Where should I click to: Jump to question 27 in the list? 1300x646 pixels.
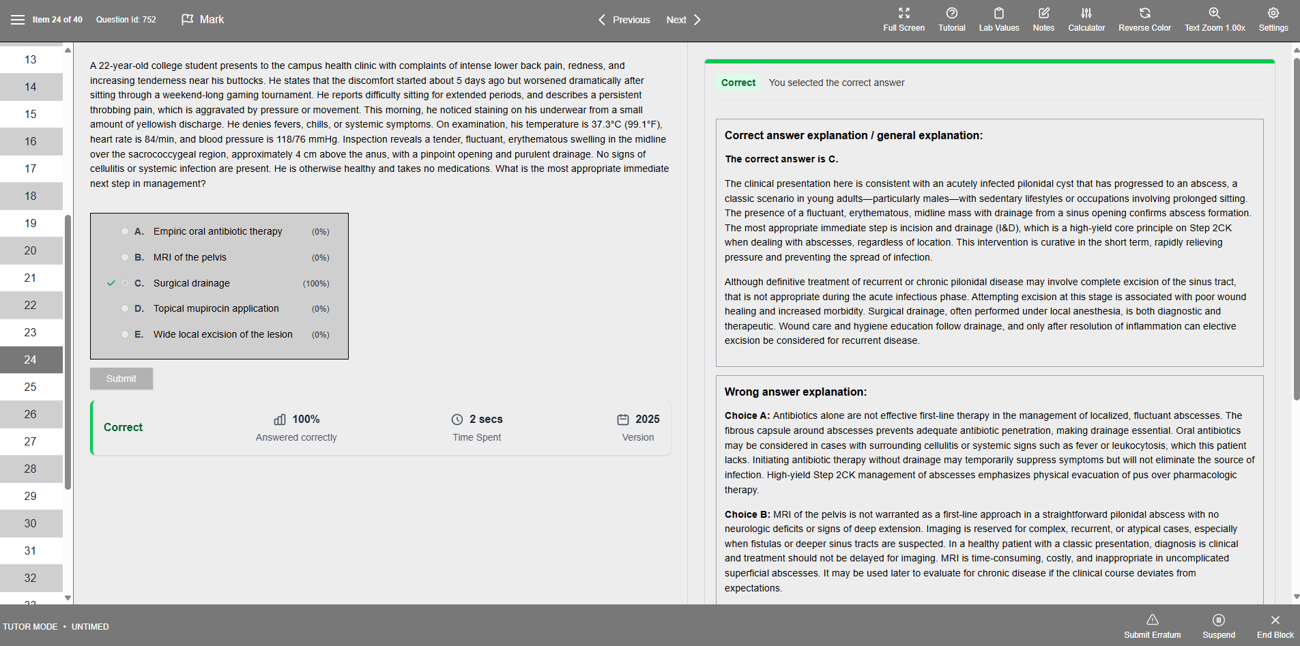click(31, 441)
